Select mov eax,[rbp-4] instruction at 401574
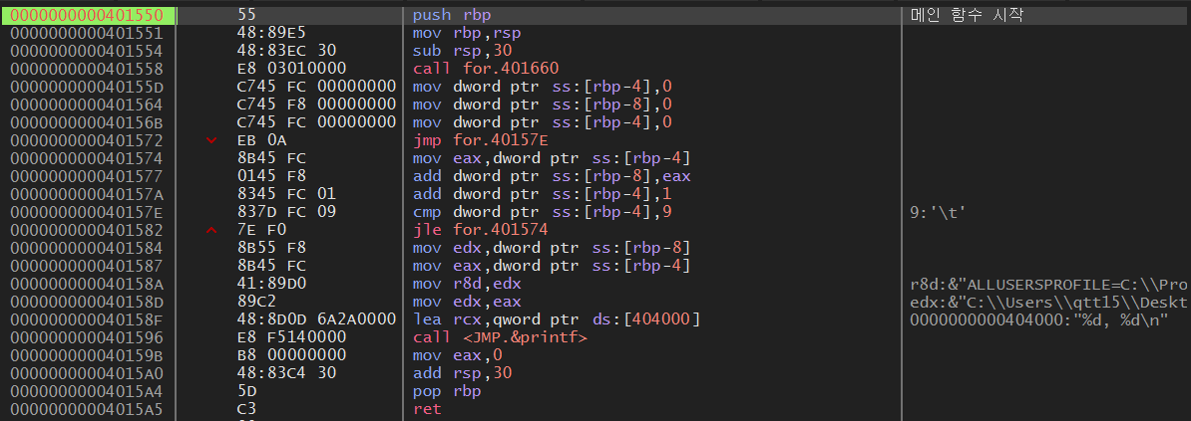This screenshot has height=421, width=1191. pos(552,158)
